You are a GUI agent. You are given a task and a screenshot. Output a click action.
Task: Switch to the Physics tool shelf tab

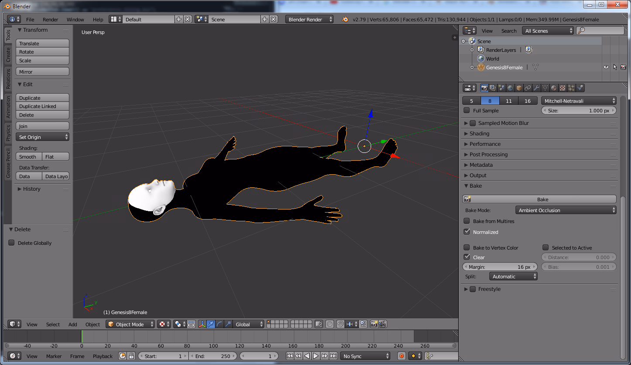(x=8, y=133)
